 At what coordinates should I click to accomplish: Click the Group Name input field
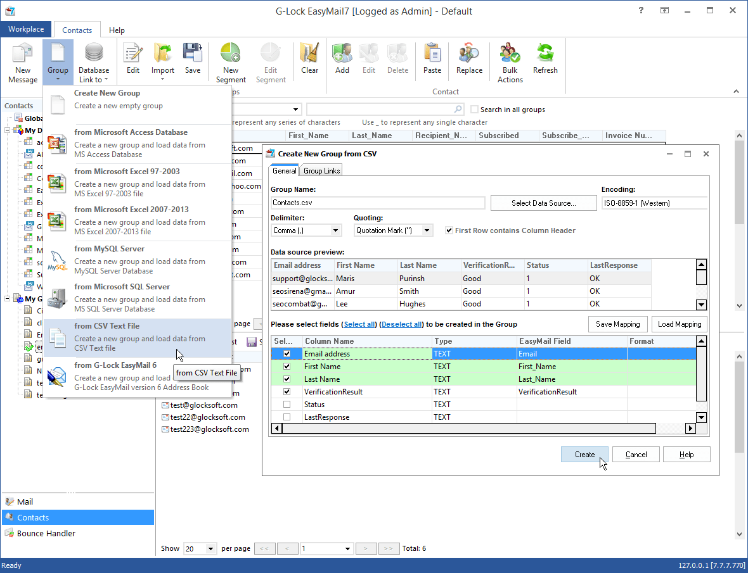coord(377,203)
